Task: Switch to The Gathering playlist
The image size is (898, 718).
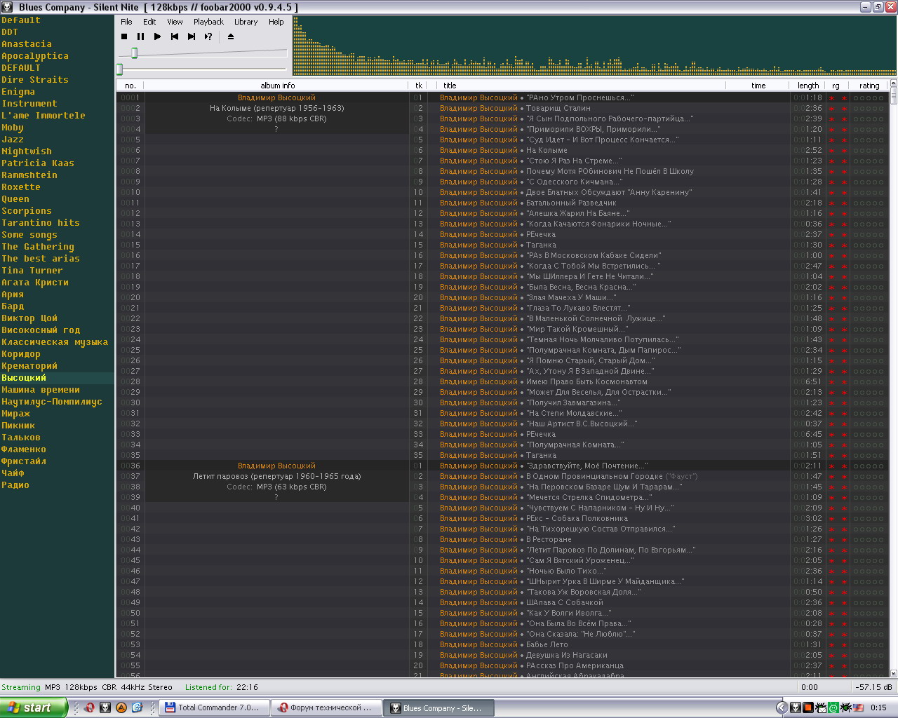Action: pos(38,247)
